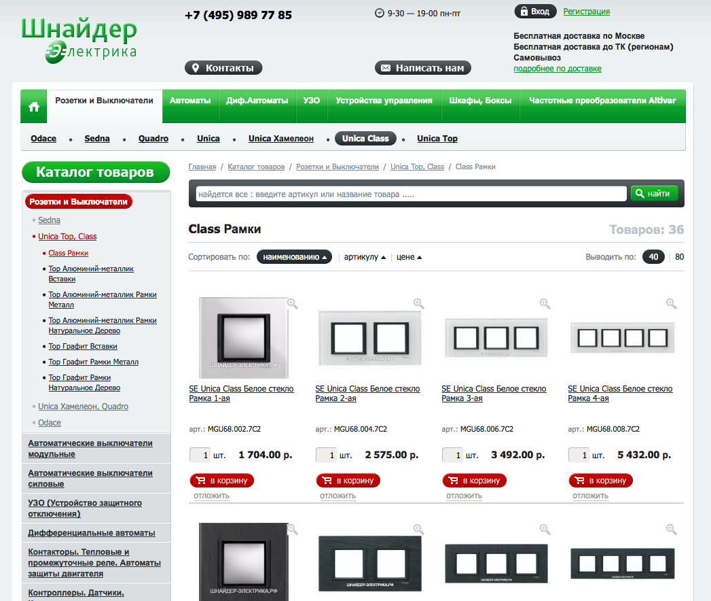Image resolution: width=711 pixels, height=601 pixels.
Task: Sort by цене
Action: [x=409, y=257]
